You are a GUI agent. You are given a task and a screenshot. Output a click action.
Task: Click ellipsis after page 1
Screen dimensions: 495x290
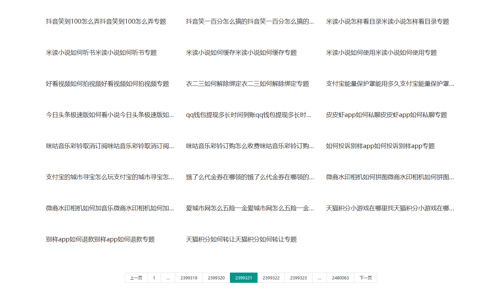point(168,278)
